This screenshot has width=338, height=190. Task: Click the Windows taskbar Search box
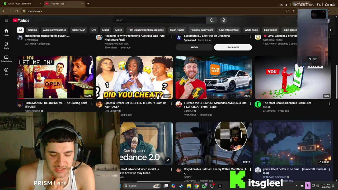point(142,186)
